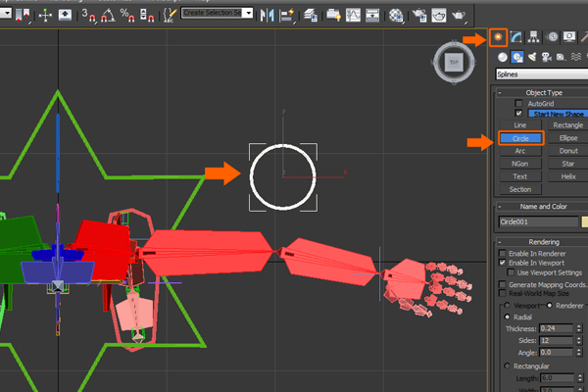Open Edit Named Selection Sets
Screen dimensions: 588x392
[x=170, y=16]
